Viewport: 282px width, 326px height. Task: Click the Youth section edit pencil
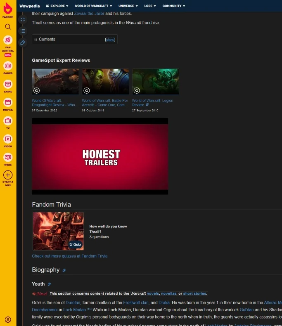(49, 284)
